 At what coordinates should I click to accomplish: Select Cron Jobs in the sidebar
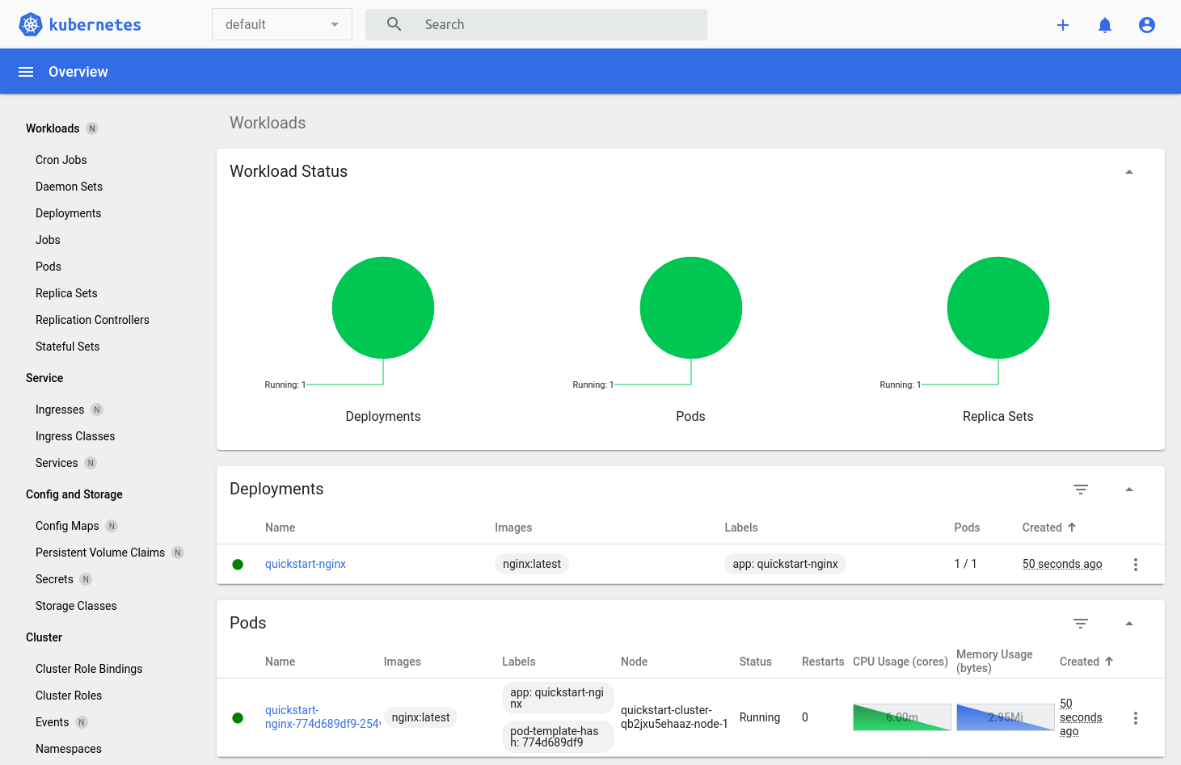(x=61, y=159)
